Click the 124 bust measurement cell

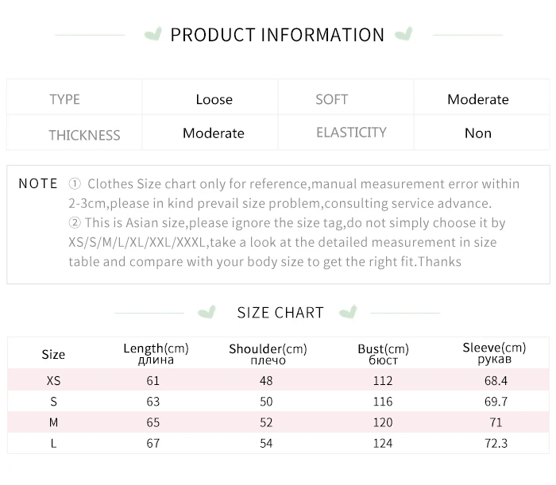[x=383, y=443]
